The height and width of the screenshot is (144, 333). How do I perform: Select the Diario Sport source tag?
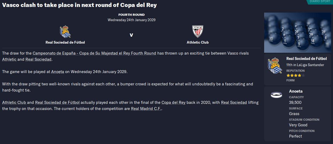(x=320, y=2)
